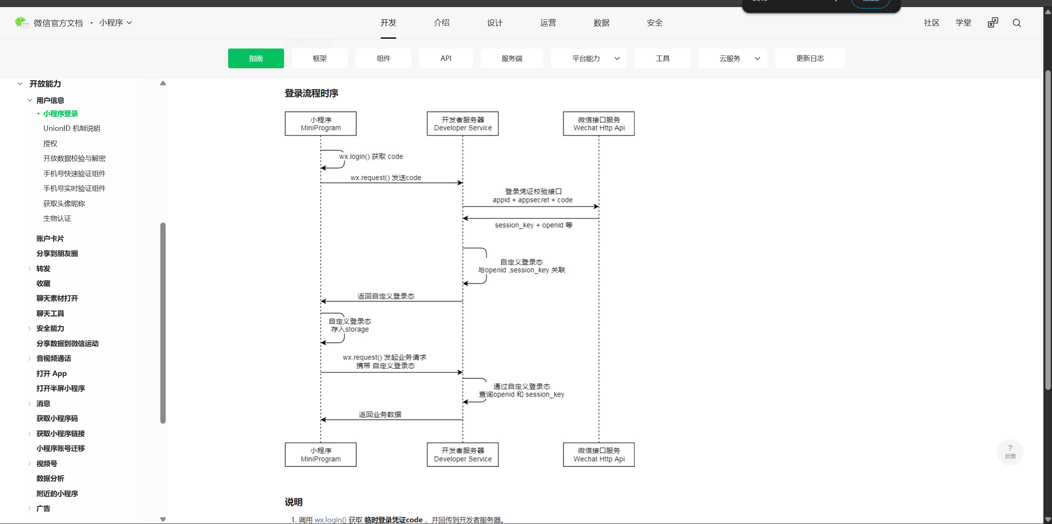
Task: Click the login flow sequence diagram image
Action: point(460,289)
